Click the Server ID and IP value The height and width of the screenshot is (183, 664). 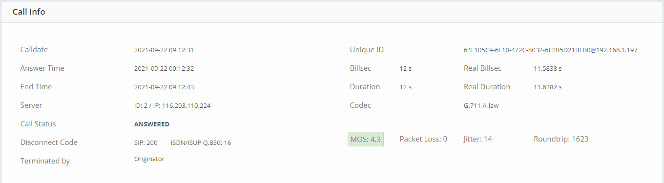172,105
